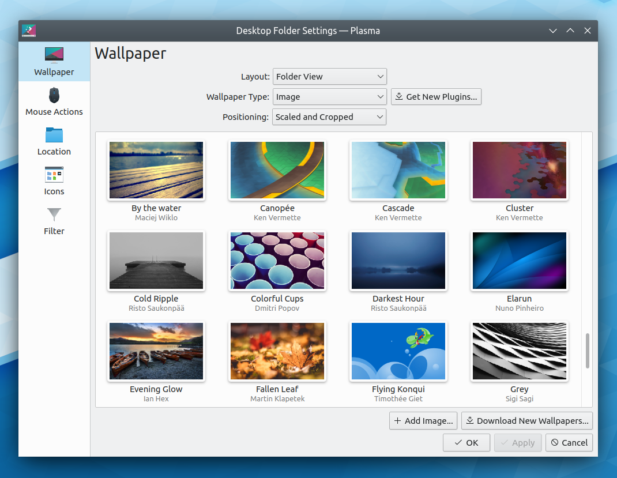The image size is (617, 478).
Task: Open the Wallpaper Type dropdown
Action: (329, 96)
